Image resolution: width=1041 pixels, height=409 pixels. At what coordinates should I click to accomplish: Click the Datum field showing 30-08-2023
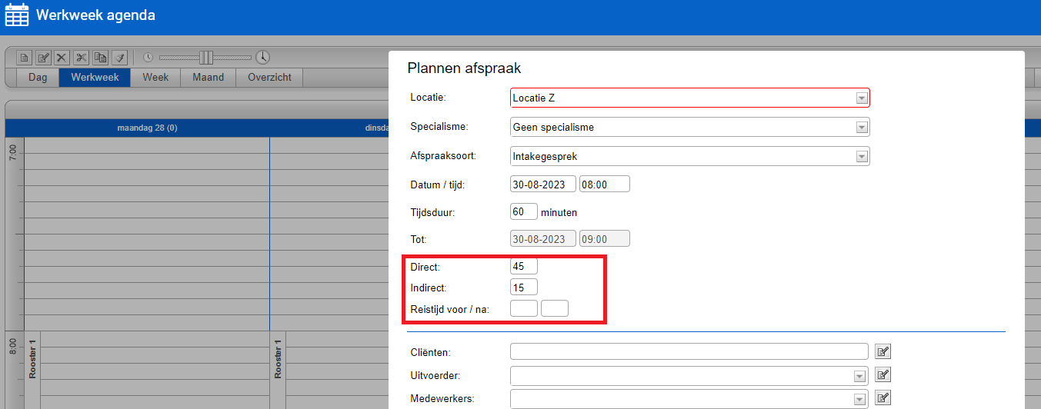[x=543, y=184]
